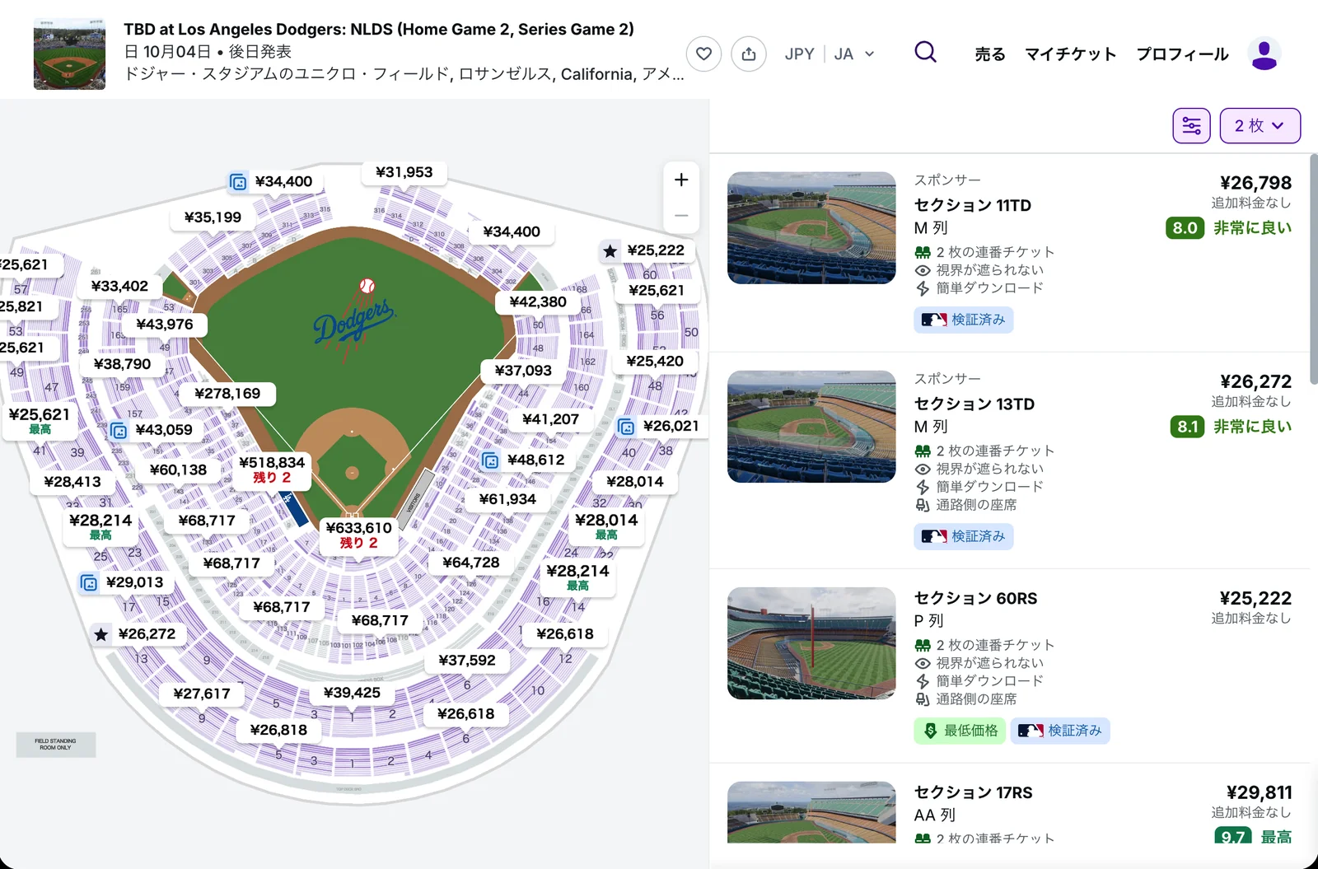Click the 最低価格 badge on Section 60RS
This screenshot has width=1318, height=869.
960,731
